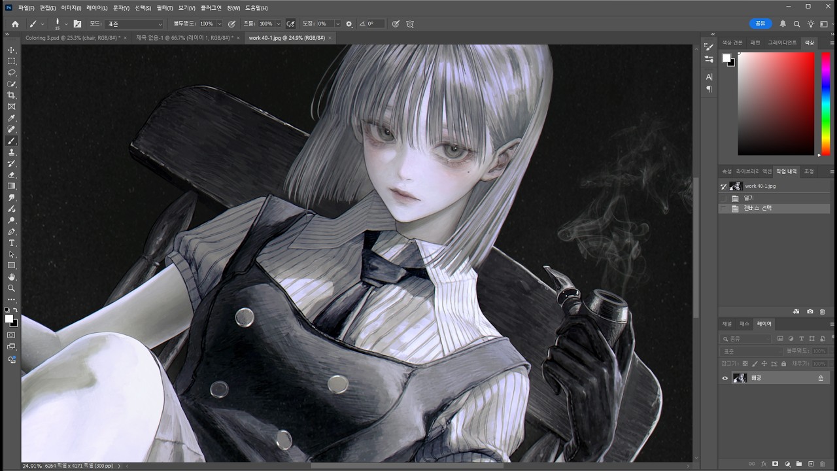The height and width of the screenshot is (471, 837).
Task: Toggle pressure for opacity button
Action: click(231, 24)
